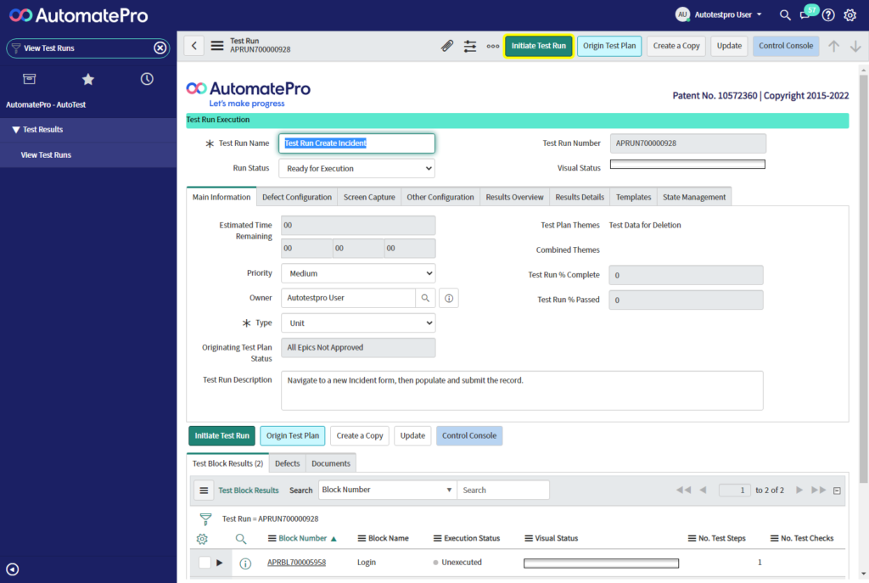Click the paperclip attachments icon
869x583 pixels.
click(447, 46)
